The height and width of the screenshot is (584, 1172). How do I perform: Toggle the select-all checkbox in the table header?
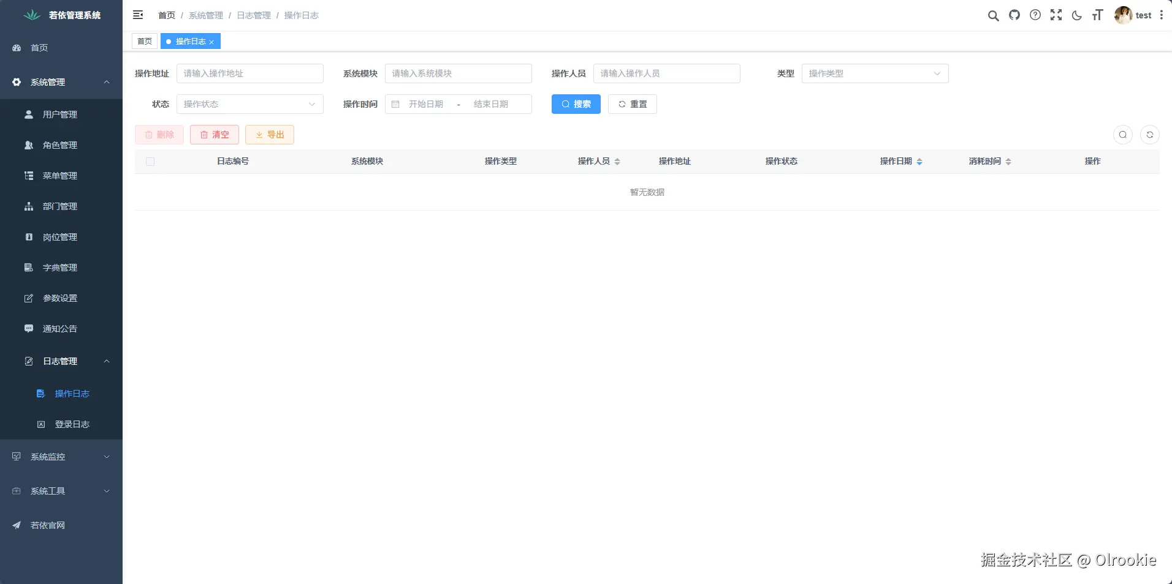(x=150, y=161)
